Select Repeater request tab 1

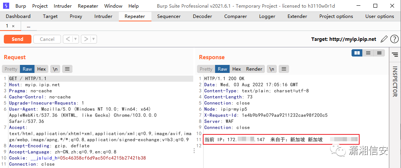(7, 26)
